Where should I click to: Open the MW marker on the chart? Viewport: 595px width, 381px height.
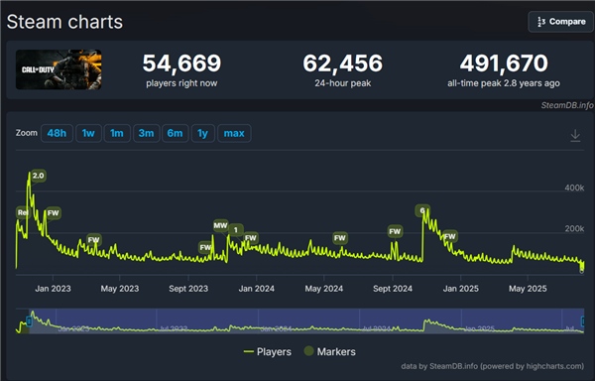click(x=220, y=226)
